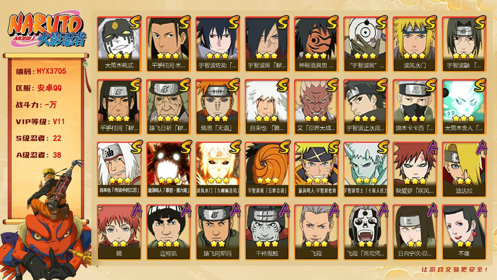
Task: Click the 迈特凯 ninja portrait
Action: click(168, 232)
